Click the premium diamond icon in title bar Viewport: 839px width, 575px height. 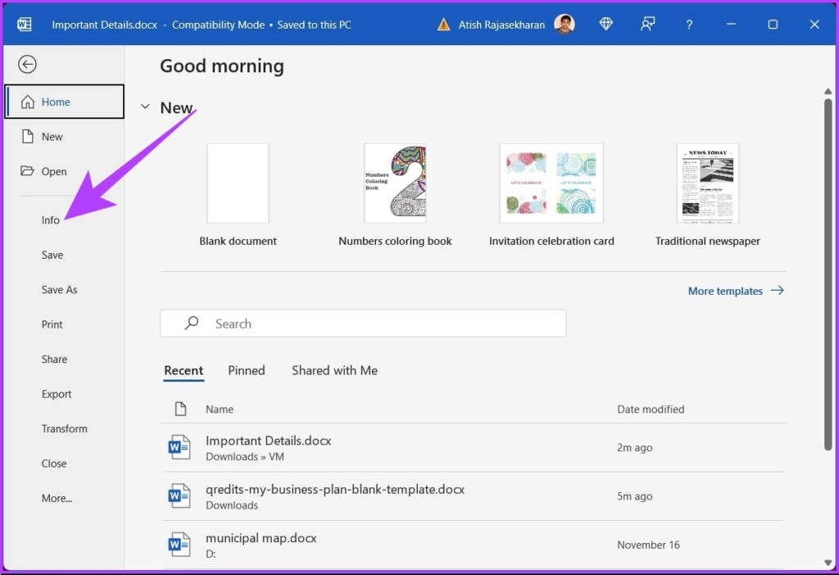[x=606, y=25]
